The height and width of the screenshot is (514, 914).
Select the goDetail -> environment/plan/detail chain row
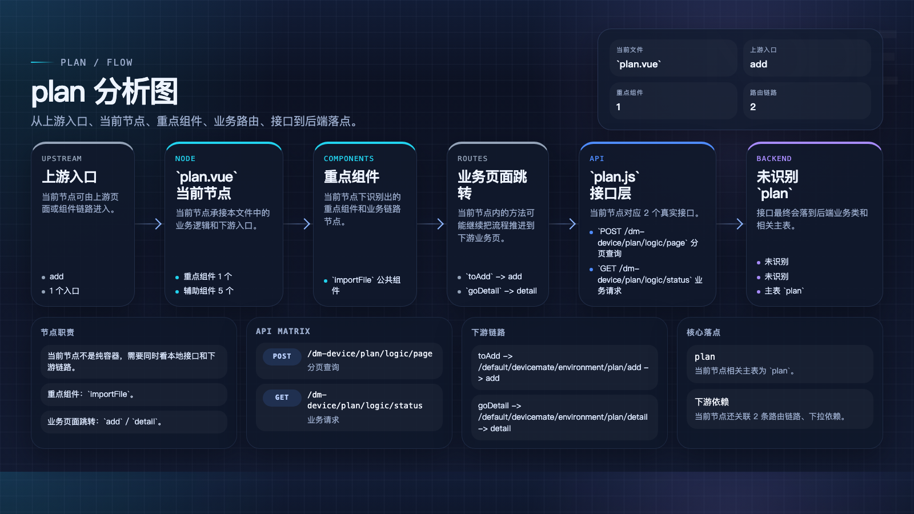tap(564, 417)
